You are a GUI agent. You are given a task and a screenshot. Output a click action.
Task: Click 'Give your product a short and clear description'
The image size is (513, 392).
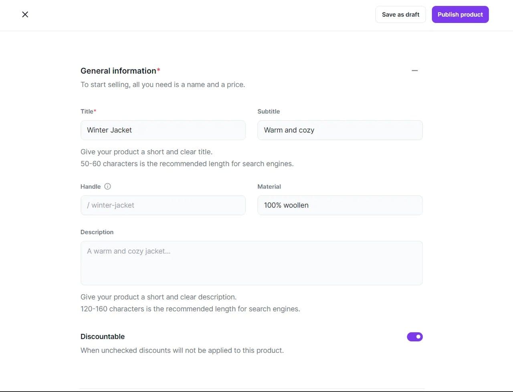(x=158, y=297)
